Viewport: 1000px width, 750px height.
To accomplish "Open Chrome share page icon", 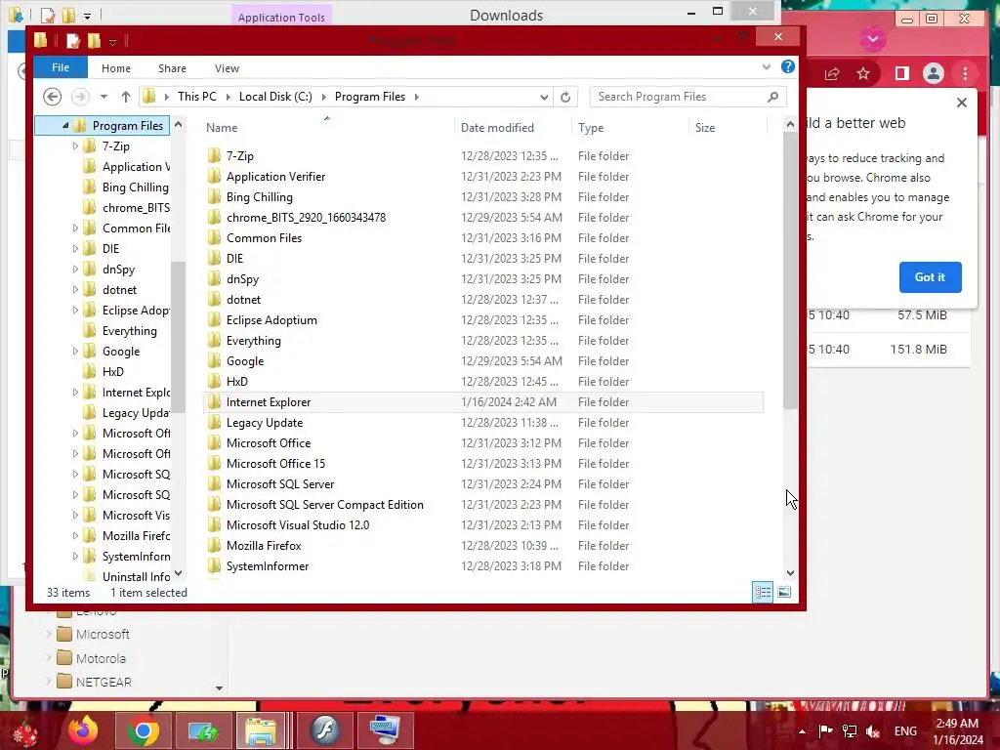I will 832,74.
